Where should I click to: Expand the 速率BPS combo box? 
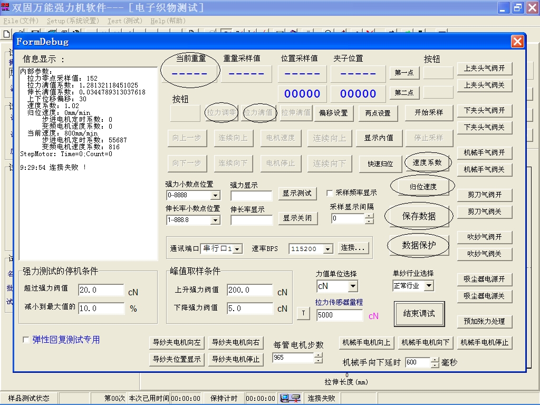(x=328, y=249)
